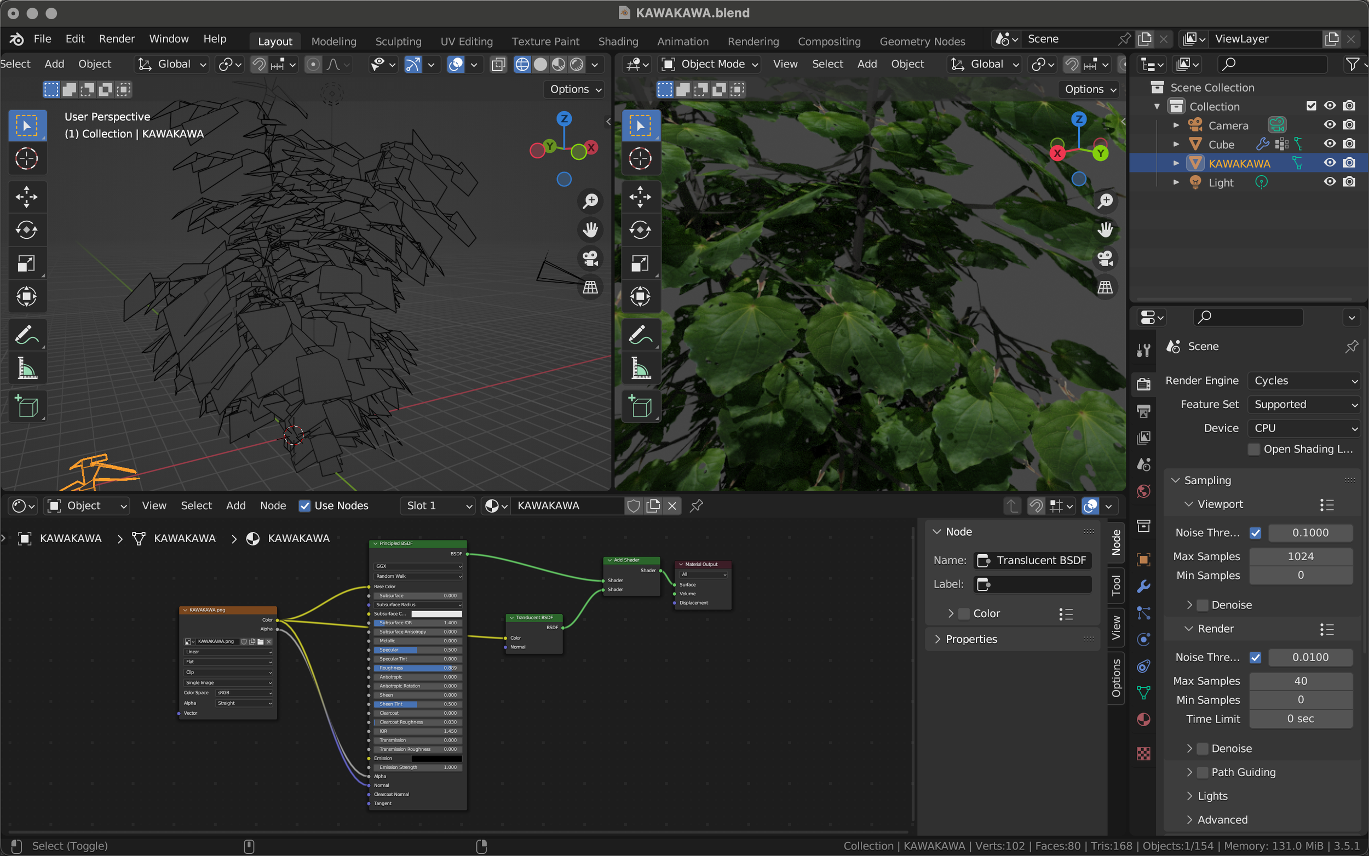Click the Roughness slider in Principled BSDF
Screen dimensions: 1369x856
pos(418,668)
